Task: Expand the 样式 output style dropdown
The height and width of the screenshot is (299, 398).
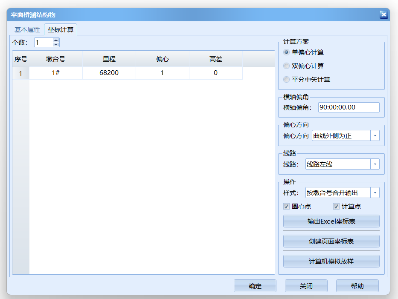Action: click(375, 193)
